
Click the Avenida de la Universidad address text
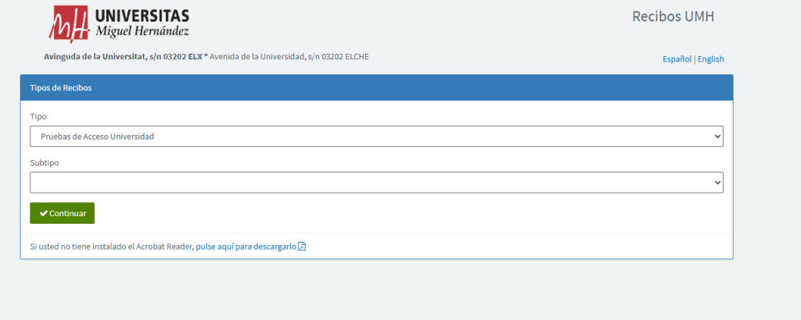tap(289, 56)
